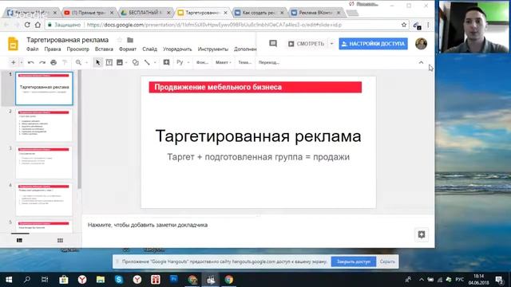Select slide 4 thumbnail
The image size is (511, 287).
(x=44, y=199)
